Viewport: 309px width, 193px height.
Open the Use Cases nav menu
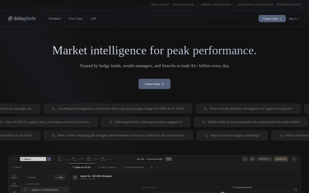75,19
